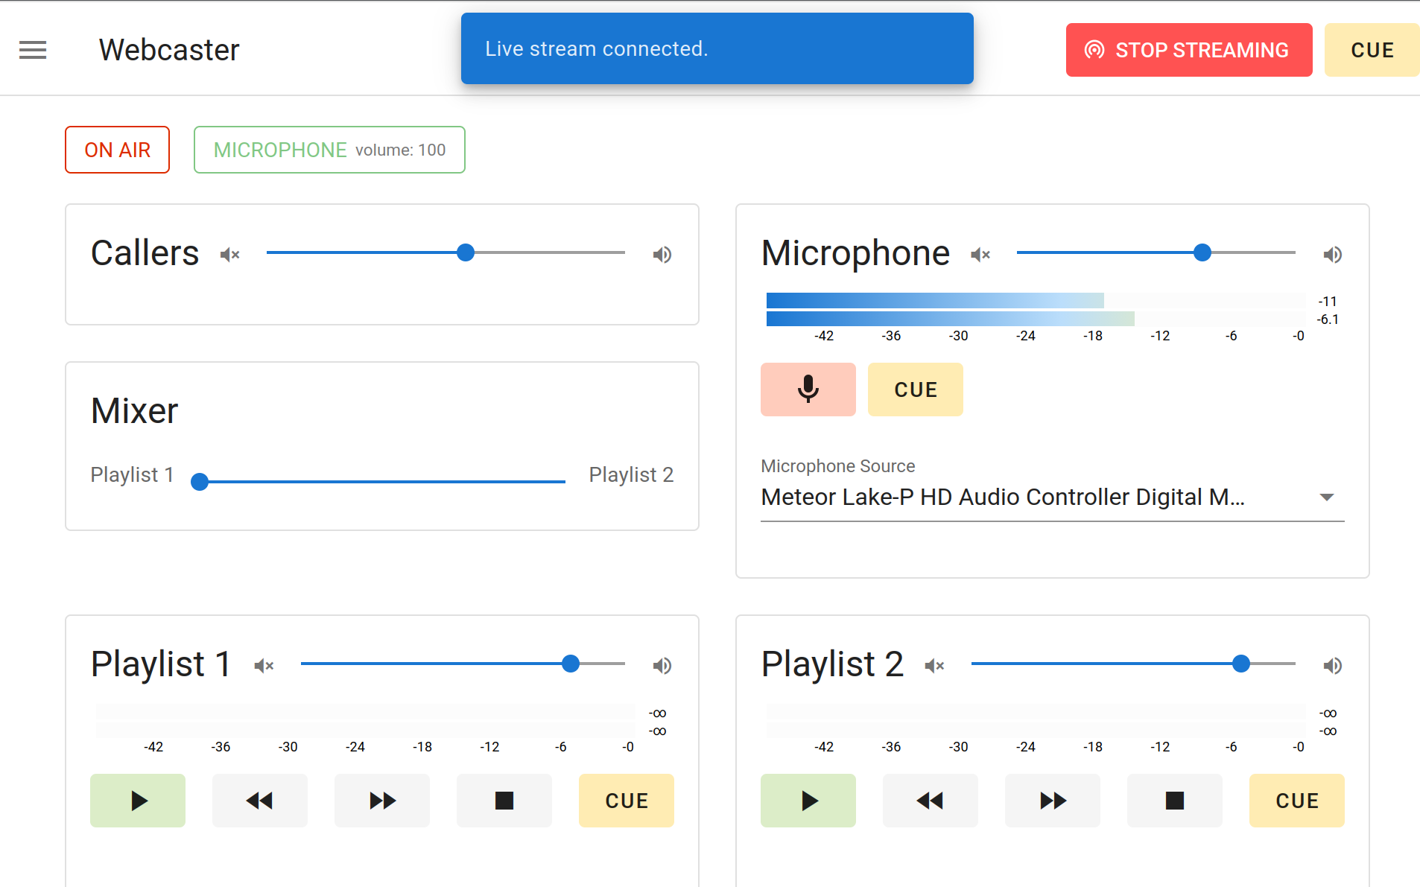1420x887 pixels.
Task: Click the Mixer crossfader slider handle
Action: (x=200, y=482)
